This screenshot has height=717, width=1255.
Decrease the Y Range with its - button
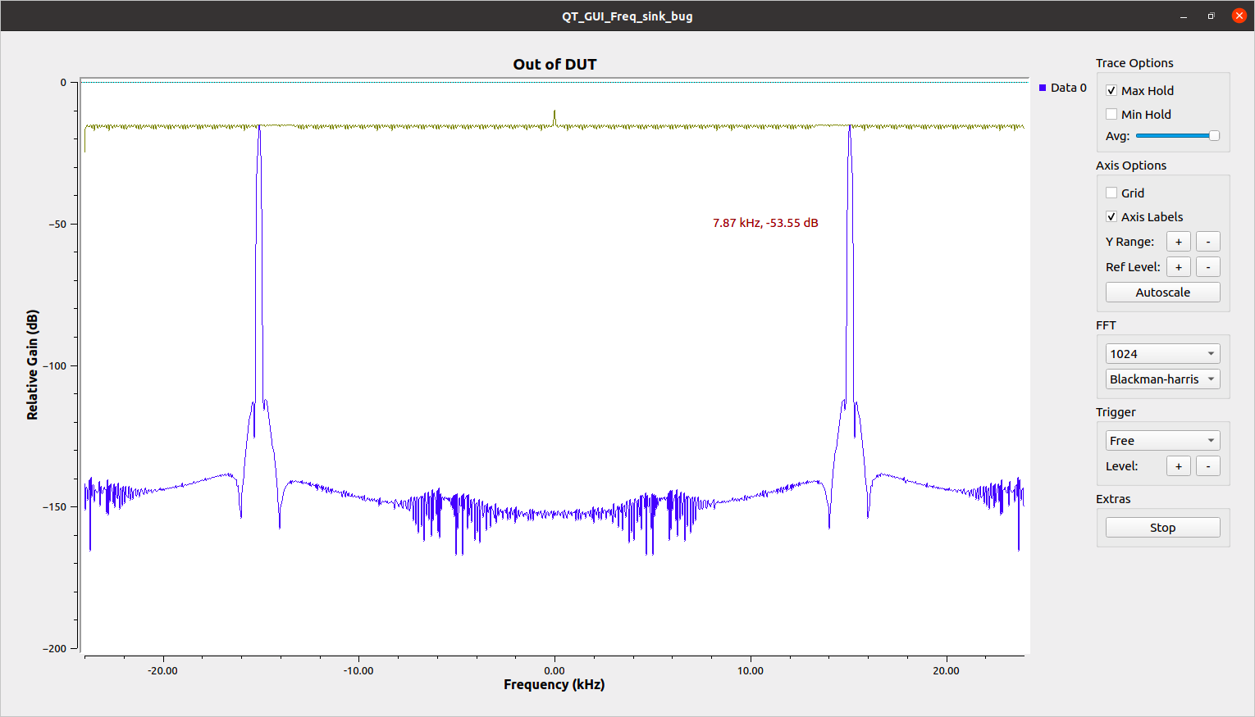click(x=1207, y=241)
